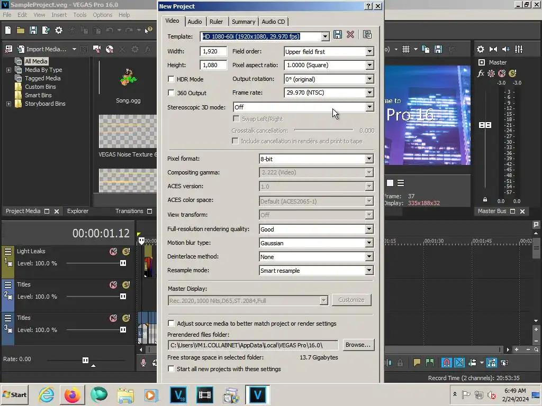Open the Light Leaks track menu icon

[8, 251]
